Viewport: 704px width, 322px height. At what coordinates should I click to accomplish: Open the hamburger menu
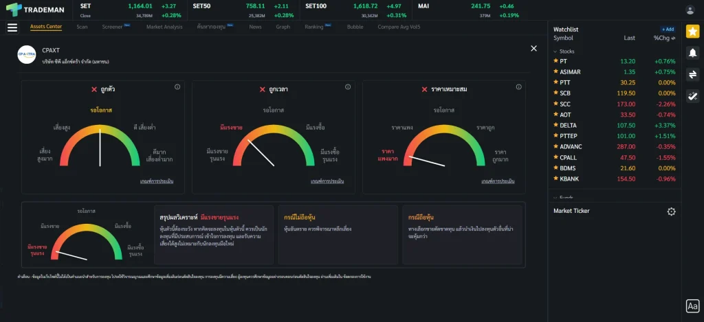[12, 27]
